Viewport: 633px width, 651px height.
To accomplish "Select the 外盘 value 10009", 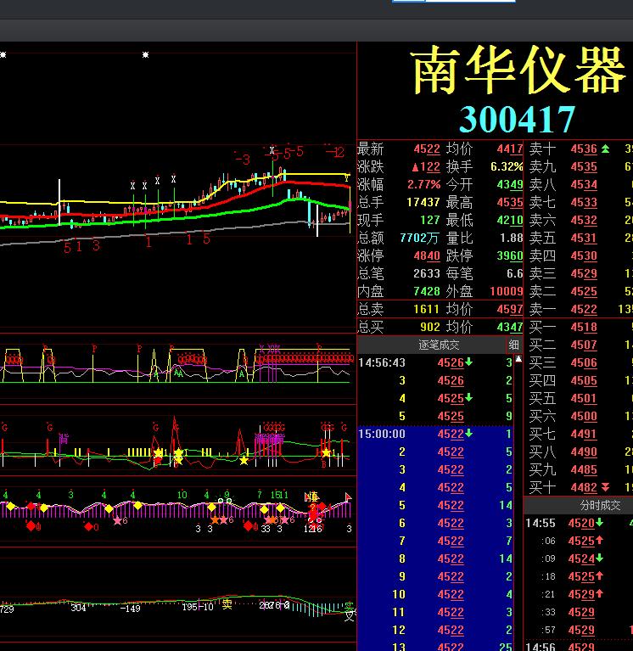I will tap(507, 291).
